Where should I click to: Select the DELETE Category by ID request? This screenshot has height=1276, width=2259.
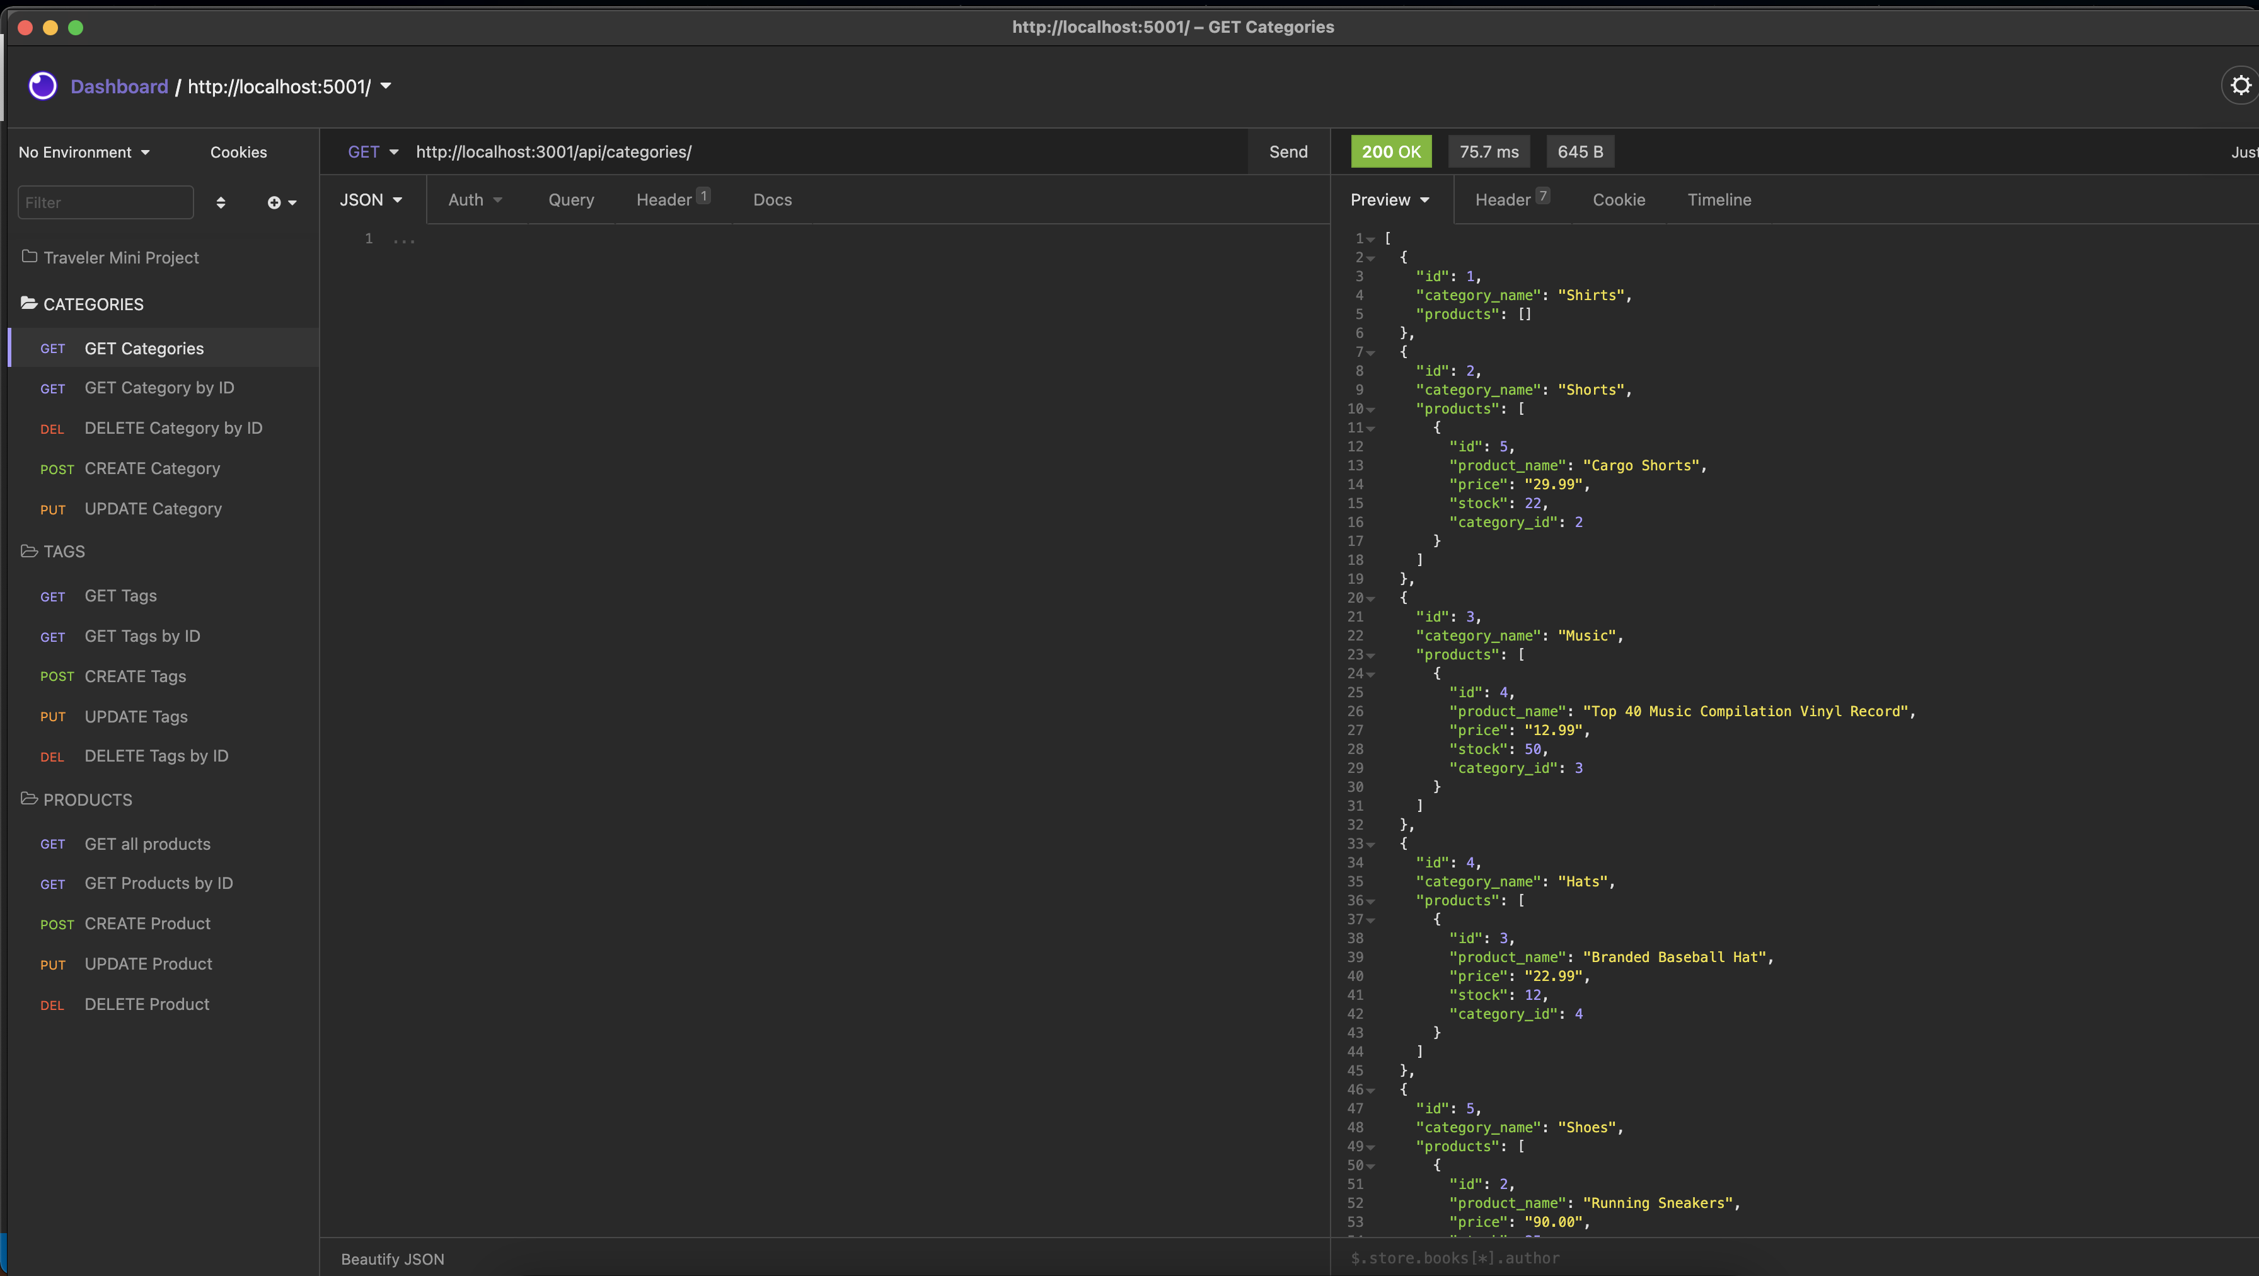coord(173,428)
